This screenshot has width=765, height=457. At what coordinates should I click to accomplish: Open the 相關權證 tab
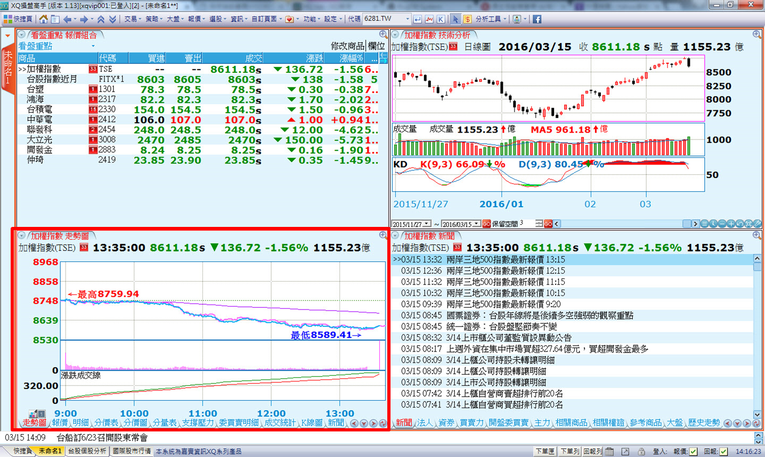(608, 422)
